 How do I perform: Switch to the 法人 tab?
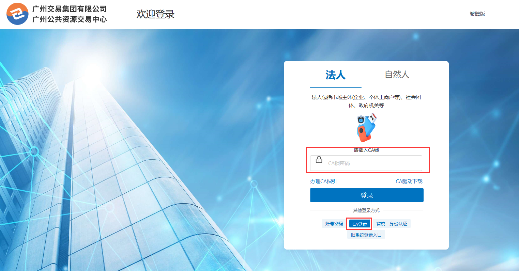pos(335,75)
